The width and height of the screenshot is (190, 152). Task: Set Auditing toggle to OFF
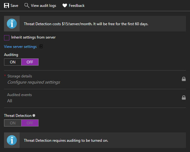pos(30,62)
